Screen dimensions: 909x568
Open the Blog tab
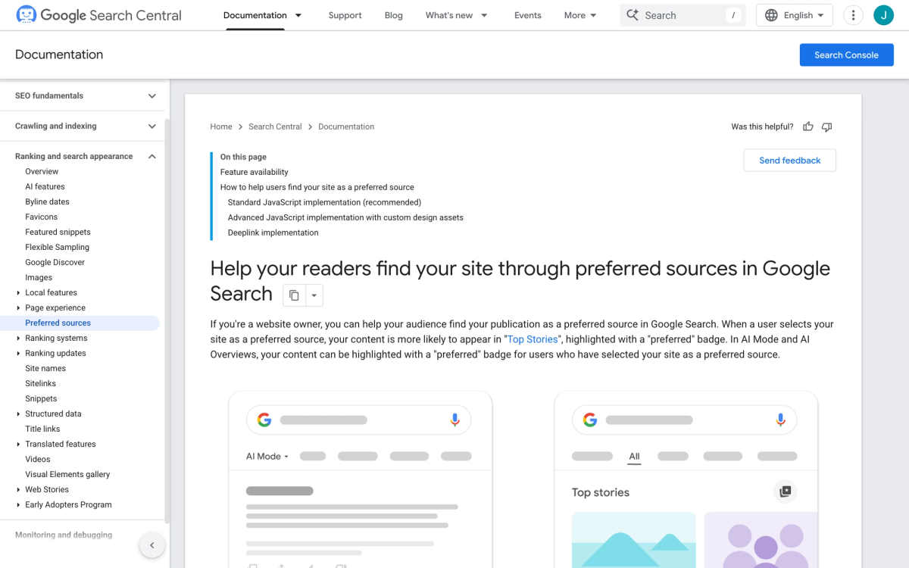point(394,15)
